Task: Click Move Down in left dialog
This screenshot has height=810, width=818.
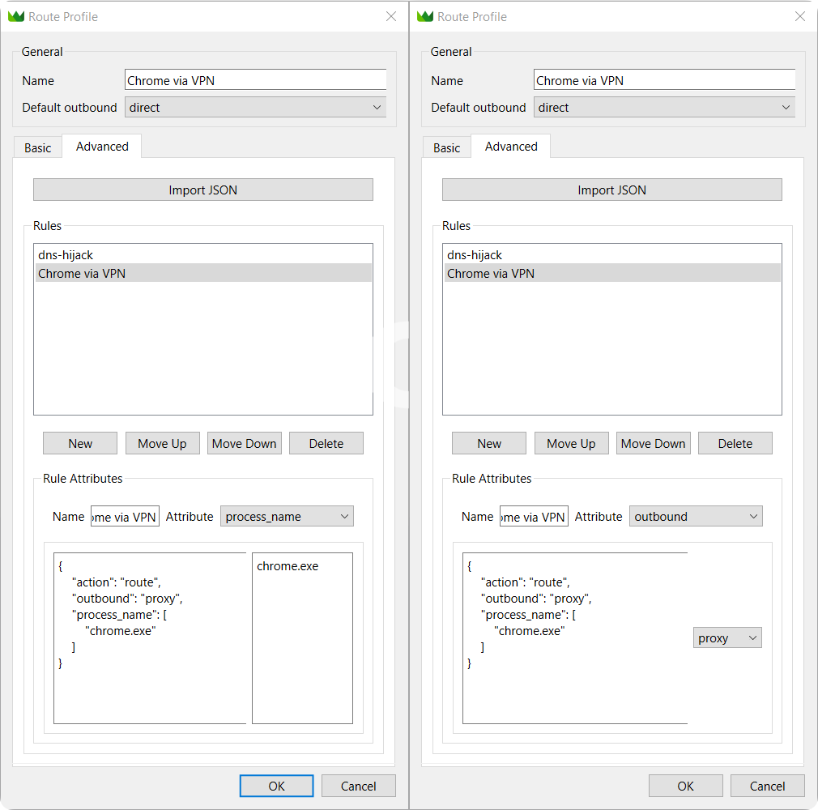Action: click(244, 444)
